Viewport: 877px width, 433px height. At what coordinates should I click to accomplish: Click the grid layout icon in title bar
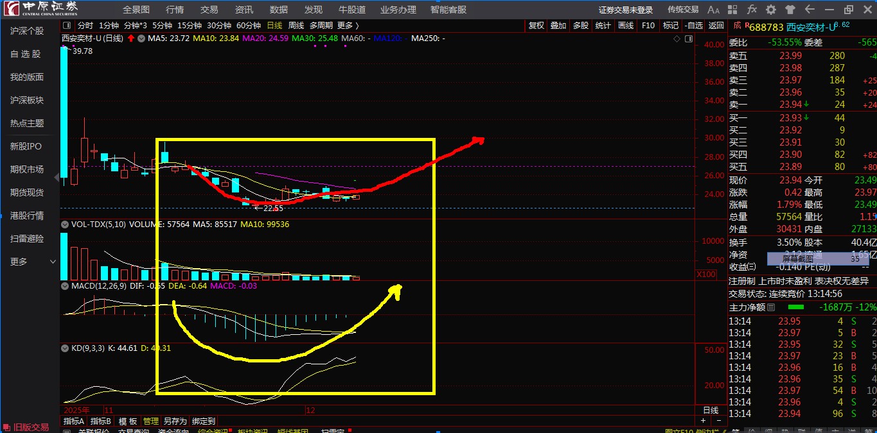(733, 10)
